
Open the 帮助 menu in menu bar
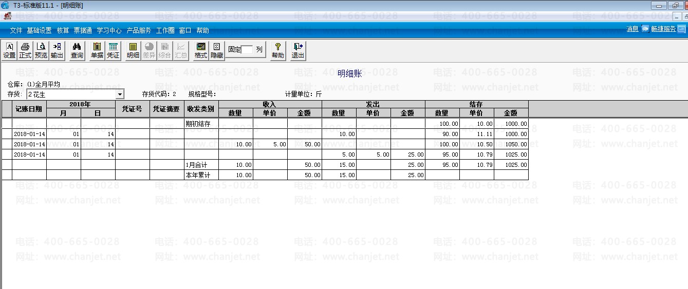click(202, 31)
